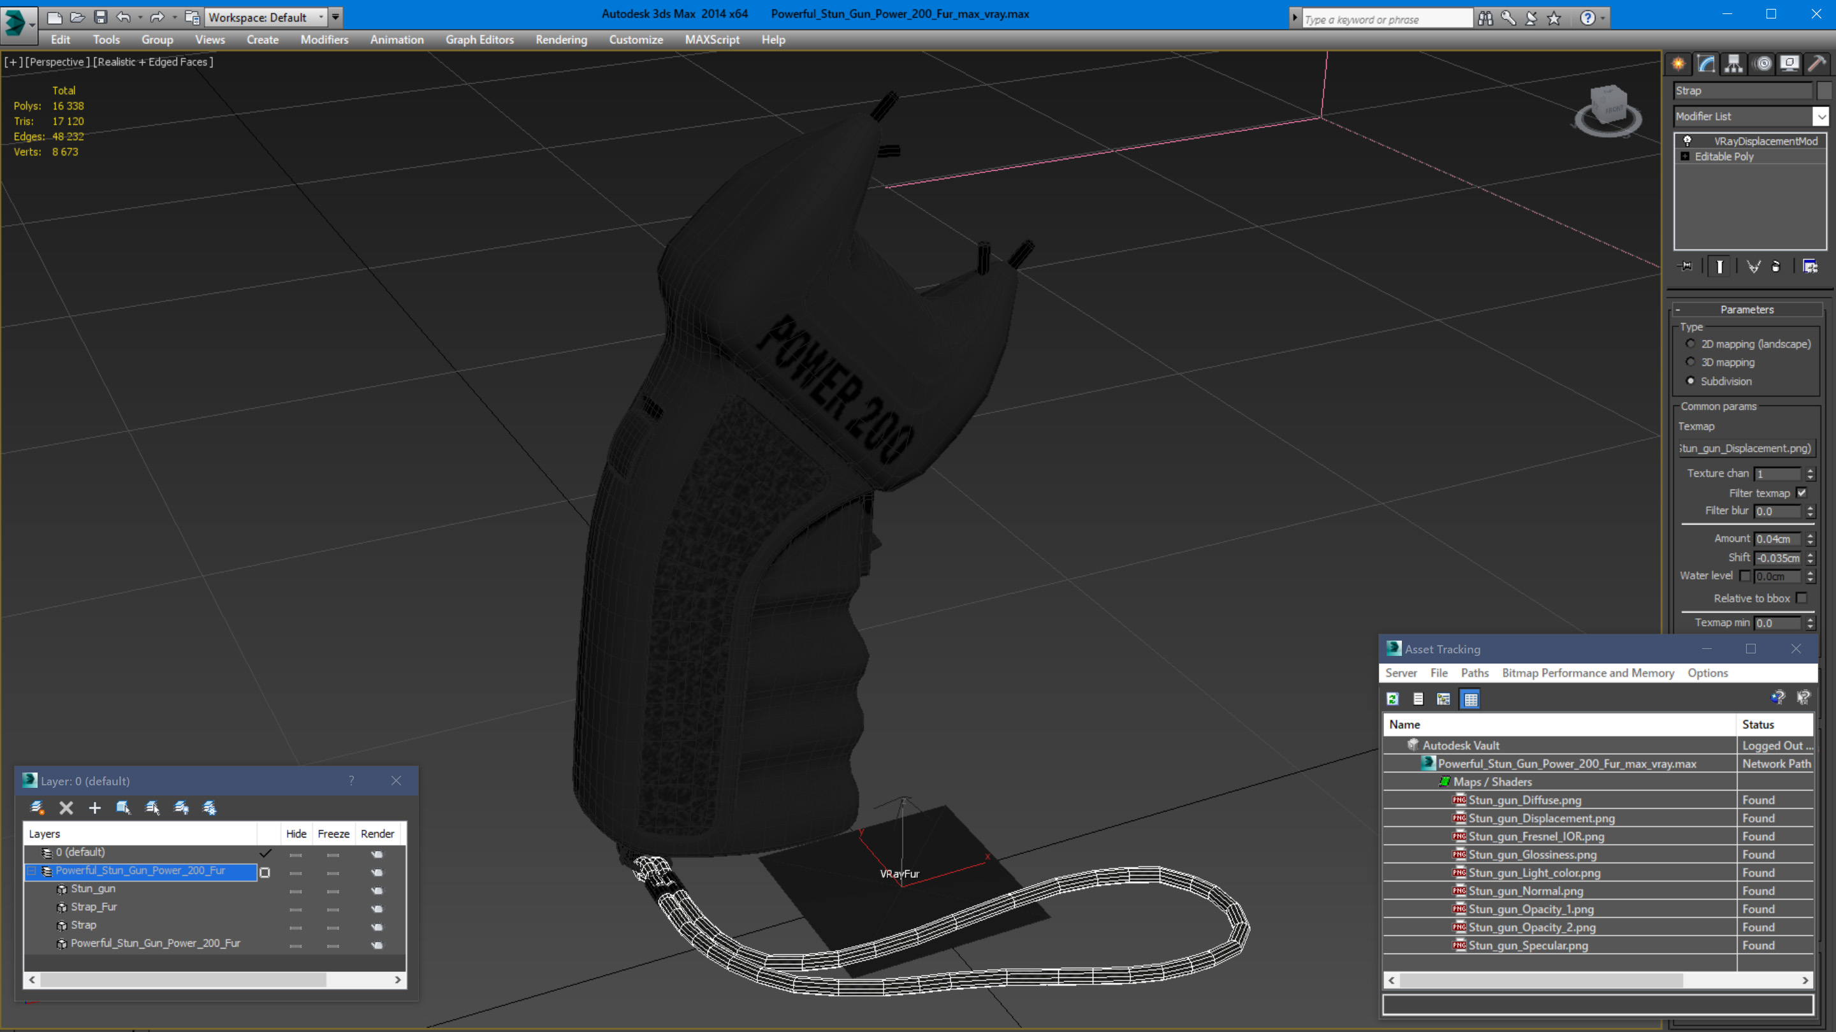Open the Display command panel tab
The width and height of the screenshot is (1836, 1032).
coord(1789,64)
